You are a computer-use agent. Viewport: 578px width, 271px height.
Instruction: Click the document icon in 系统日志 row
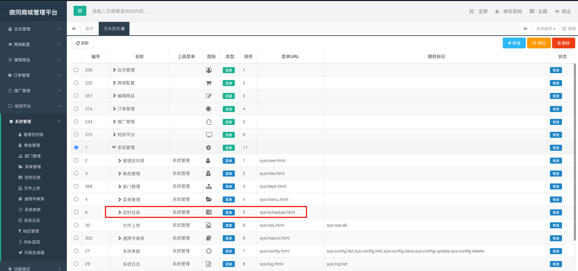(208, 264)
